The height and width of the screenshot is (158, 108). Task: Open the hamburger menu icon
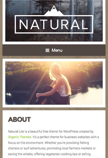tap(47, 50)
